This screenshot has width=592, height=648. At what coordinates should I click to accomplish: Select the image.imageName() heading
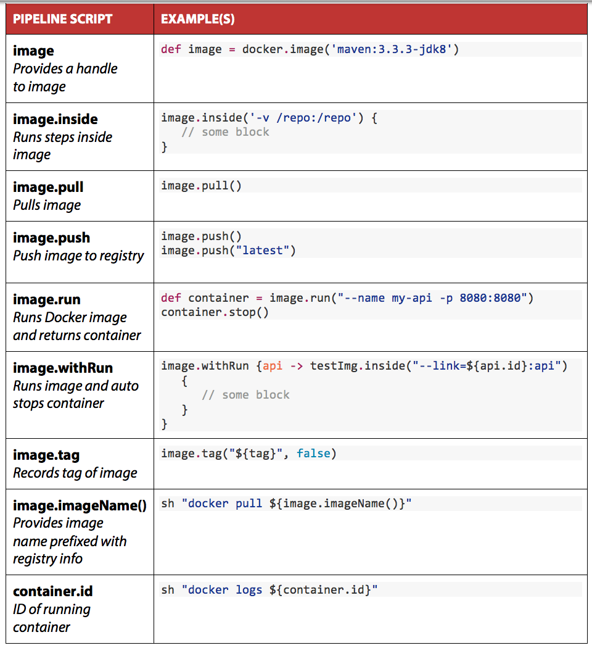(80, 505)
